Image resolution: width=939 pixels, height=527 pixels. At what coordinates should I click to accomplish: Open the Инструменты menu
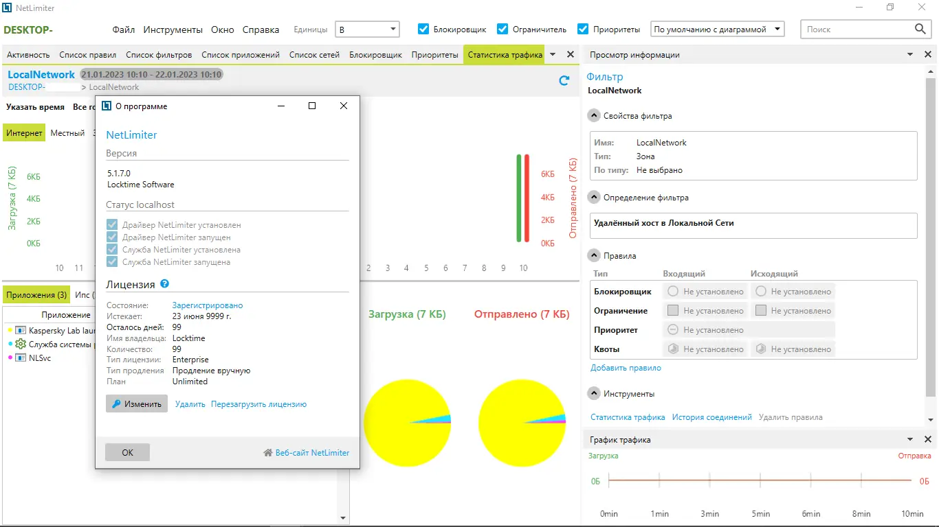click(x=173, y=30)
